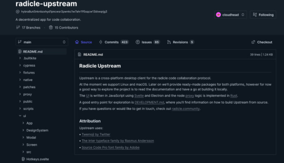Click the exclamation icon on Issues tab

[138, 42]
